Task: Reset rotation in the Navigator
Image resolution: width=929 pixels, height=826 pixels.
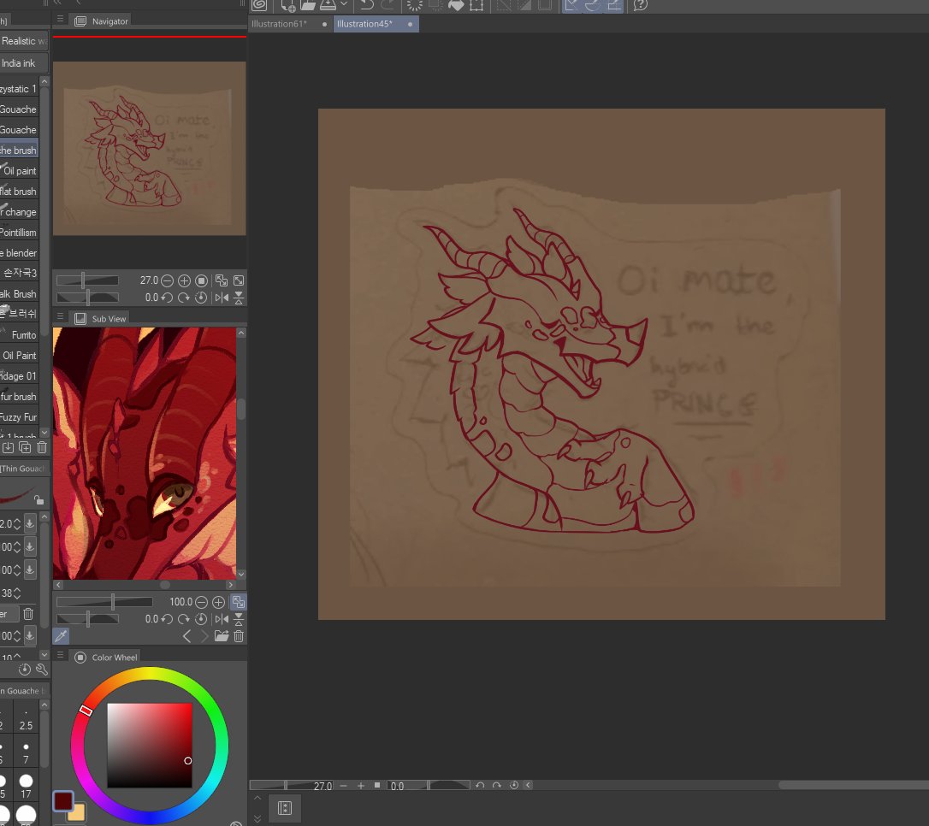Action: [x=201, y=298]
